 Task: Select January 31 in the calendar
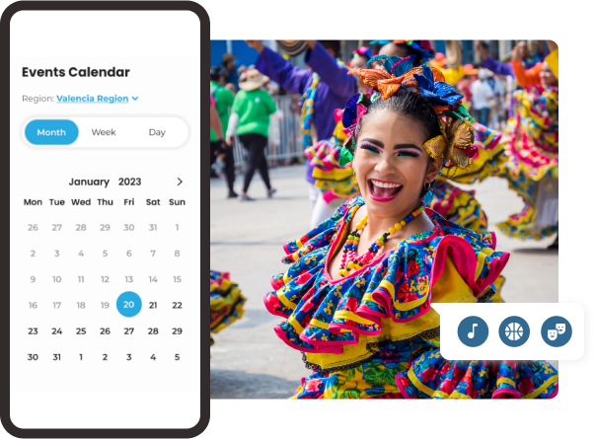click(x=57, y=357)
